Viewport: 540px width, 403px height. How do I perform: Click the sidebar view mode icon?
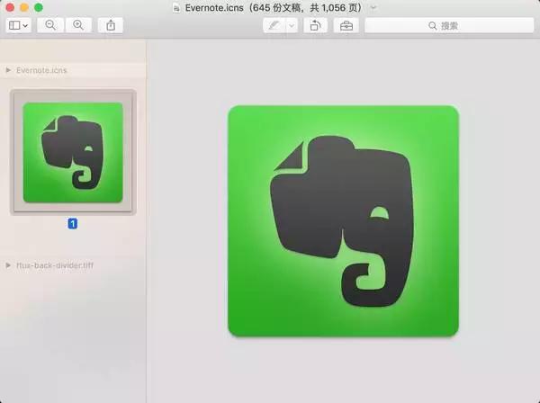click(x=14, y=25)
